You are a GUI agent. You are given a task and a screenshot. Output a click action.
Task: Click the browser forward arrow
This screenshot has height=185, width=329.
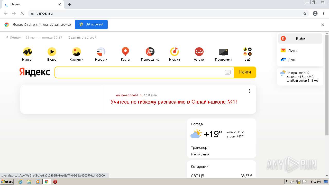[x=14, y=13]
